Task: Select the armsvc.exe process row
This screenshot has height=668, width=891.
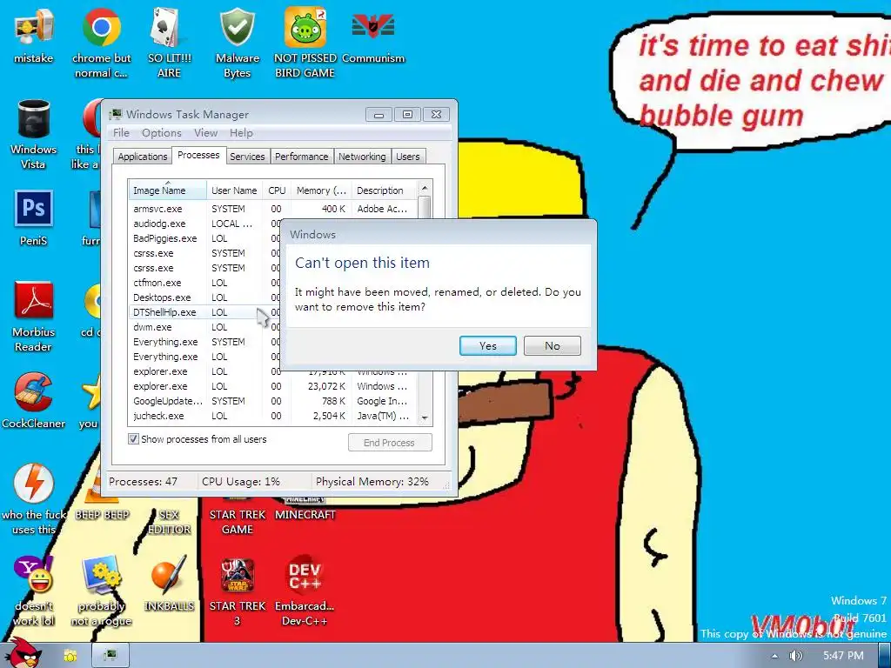Action: tap(271, 209)
